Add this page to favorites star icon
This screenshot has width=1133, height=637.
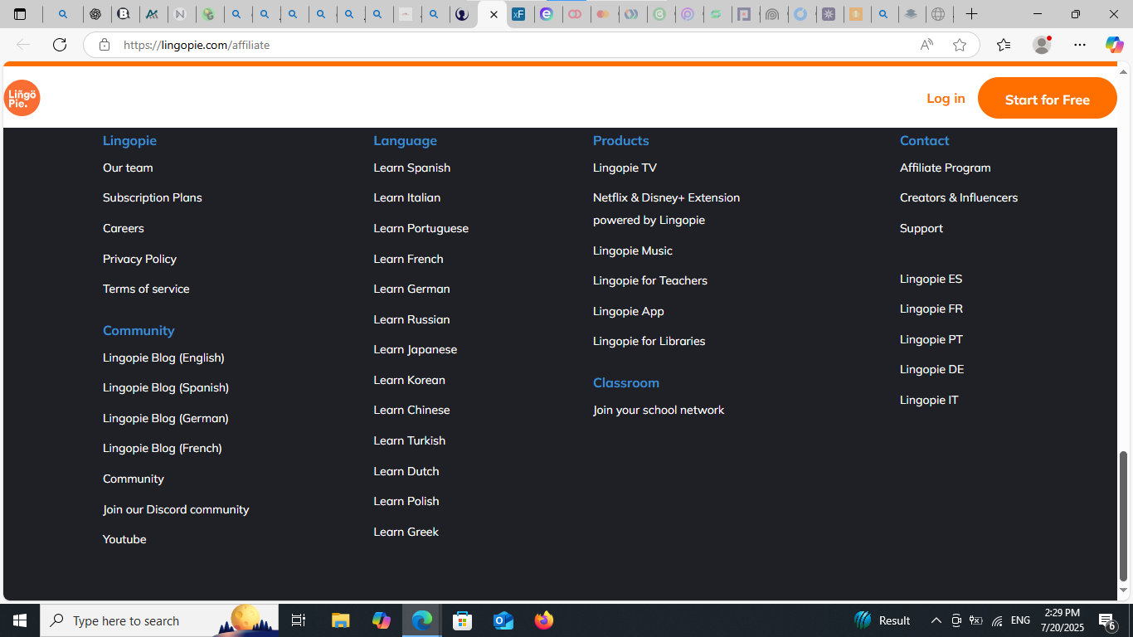(960, 45)
